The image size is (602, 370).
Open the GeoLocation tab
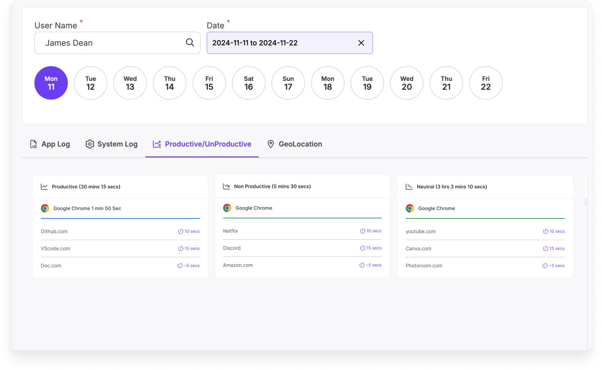point(294,144)
